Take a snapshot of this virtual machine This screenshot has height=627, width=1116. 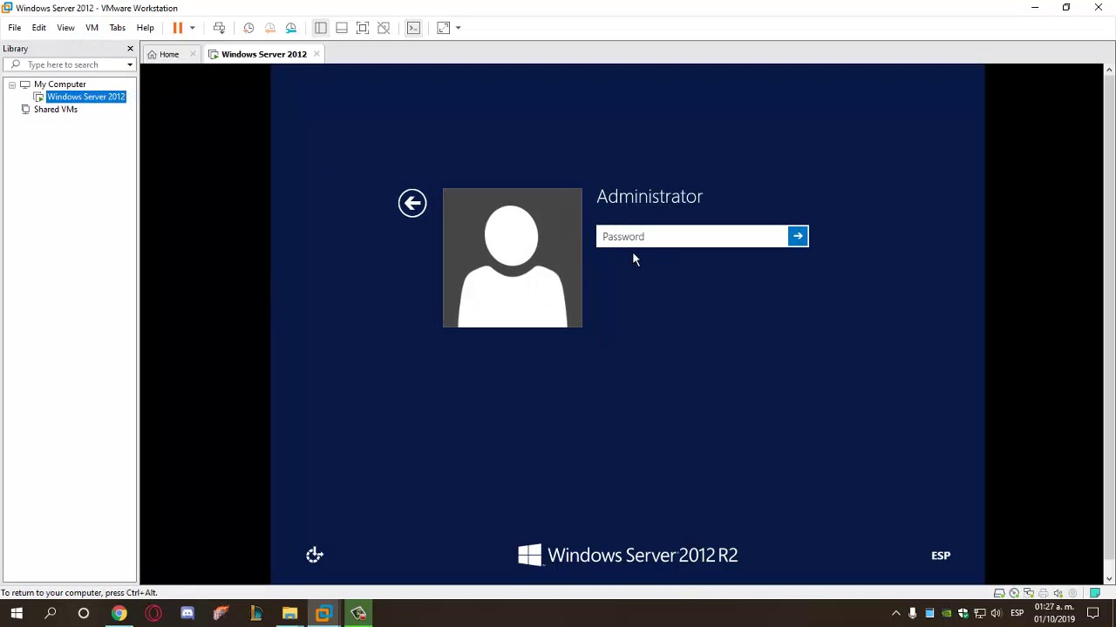tap(248, 28)
